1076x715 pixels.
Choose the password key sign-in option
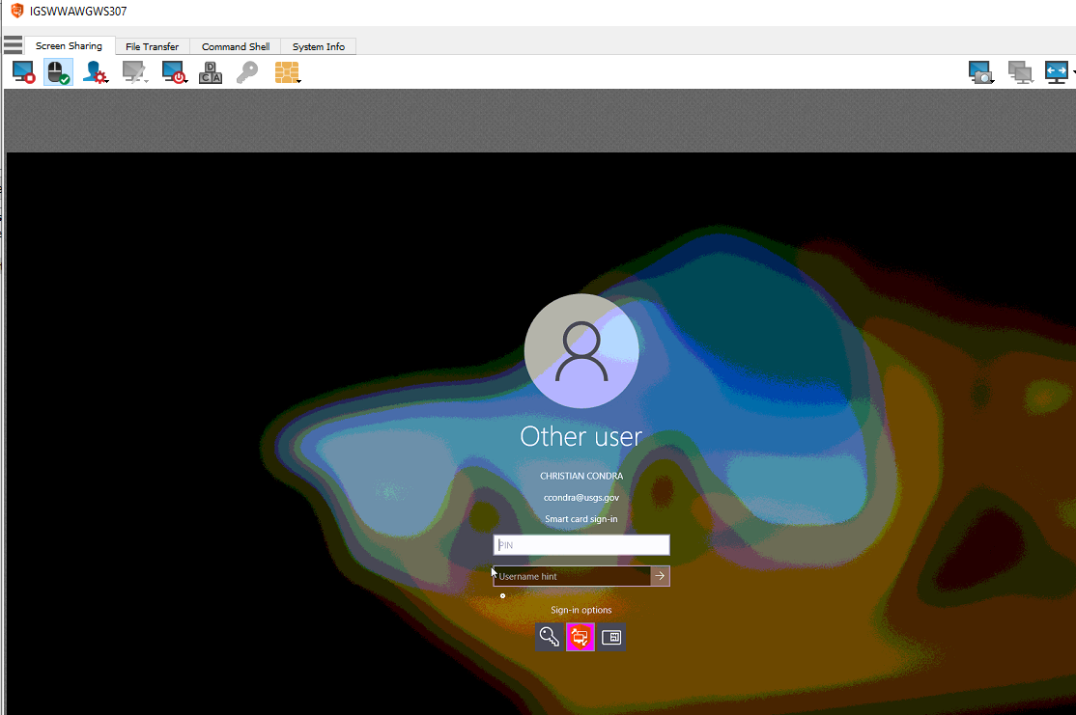[x=549, y=637]
